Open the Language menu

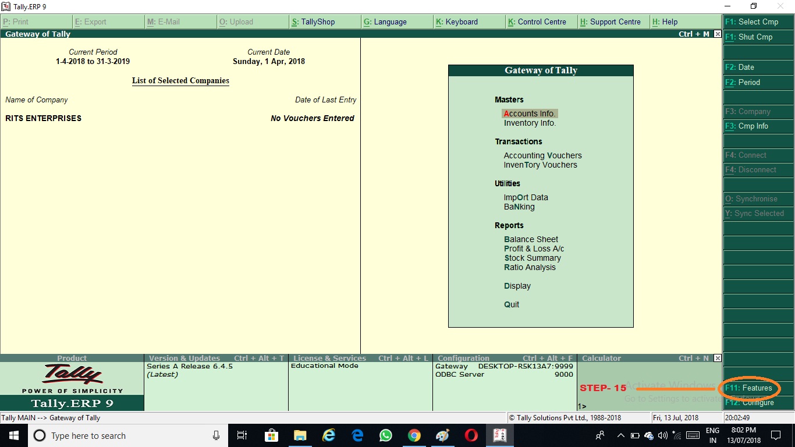coord(397,22)
